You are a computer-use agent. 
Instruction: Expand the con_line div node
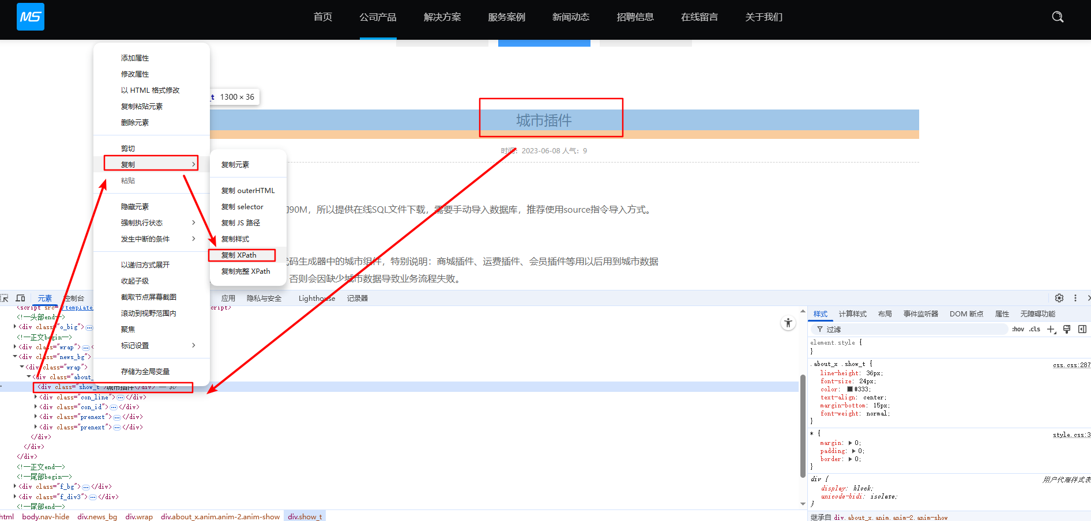coord(36,397)
